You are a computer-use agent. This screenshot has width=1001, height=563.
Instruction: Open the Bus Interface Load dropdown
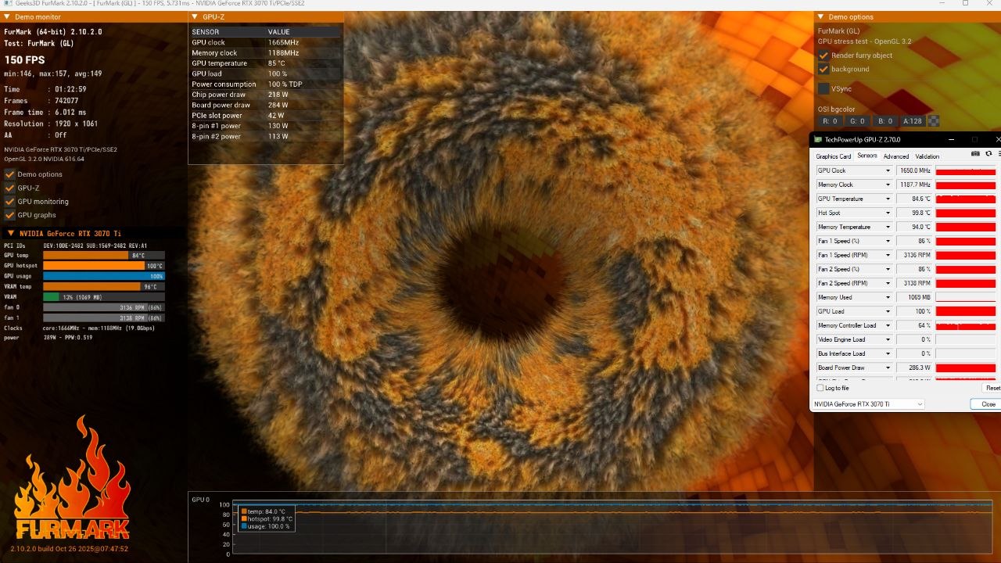pyautogui.click(x=888, y=353)
